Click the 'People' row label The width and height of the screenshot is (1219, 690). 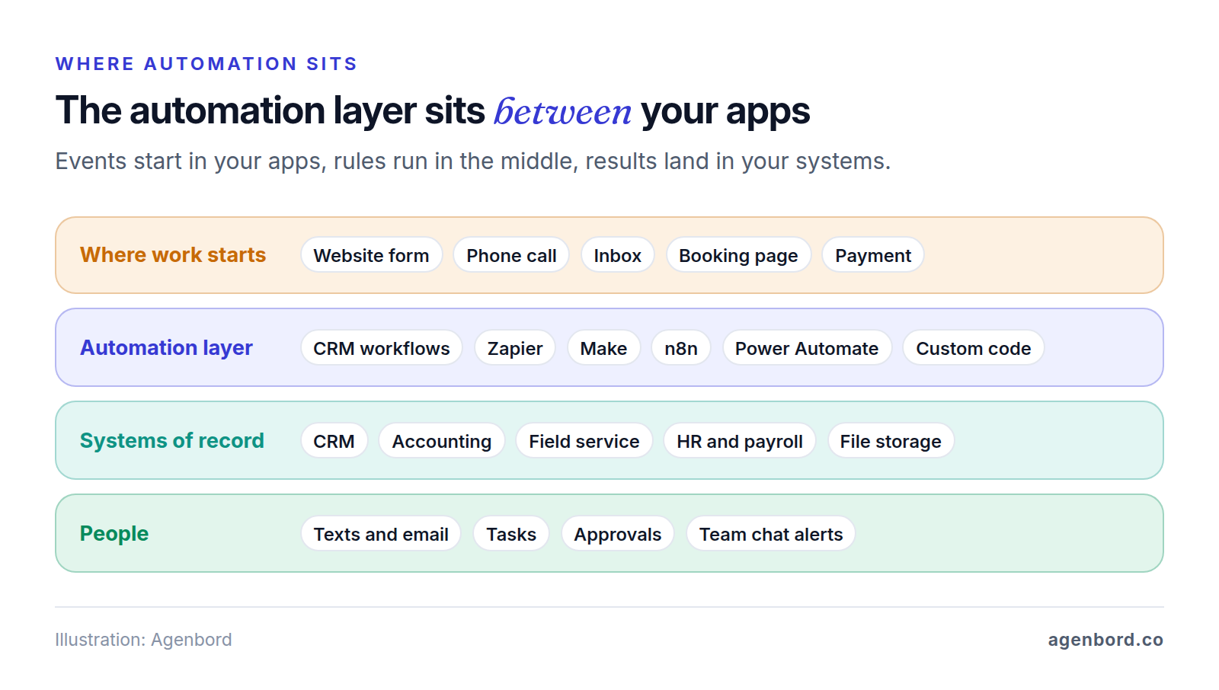tap(114, 533)
